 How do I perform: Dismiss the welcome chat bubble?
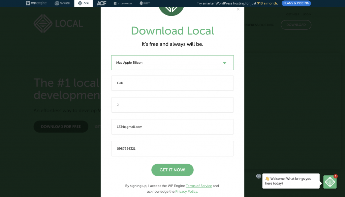tap(258, 176)
